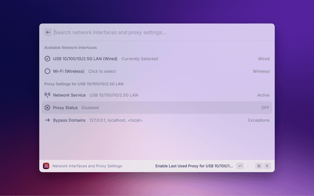Select the Wi-Fi (Wireless) interface
314x196 pixels.
69,71
